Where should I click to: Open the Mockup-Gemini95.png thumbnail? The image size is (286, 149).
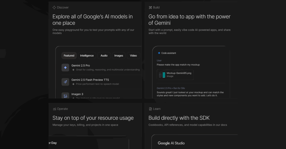tap(162, 75)
